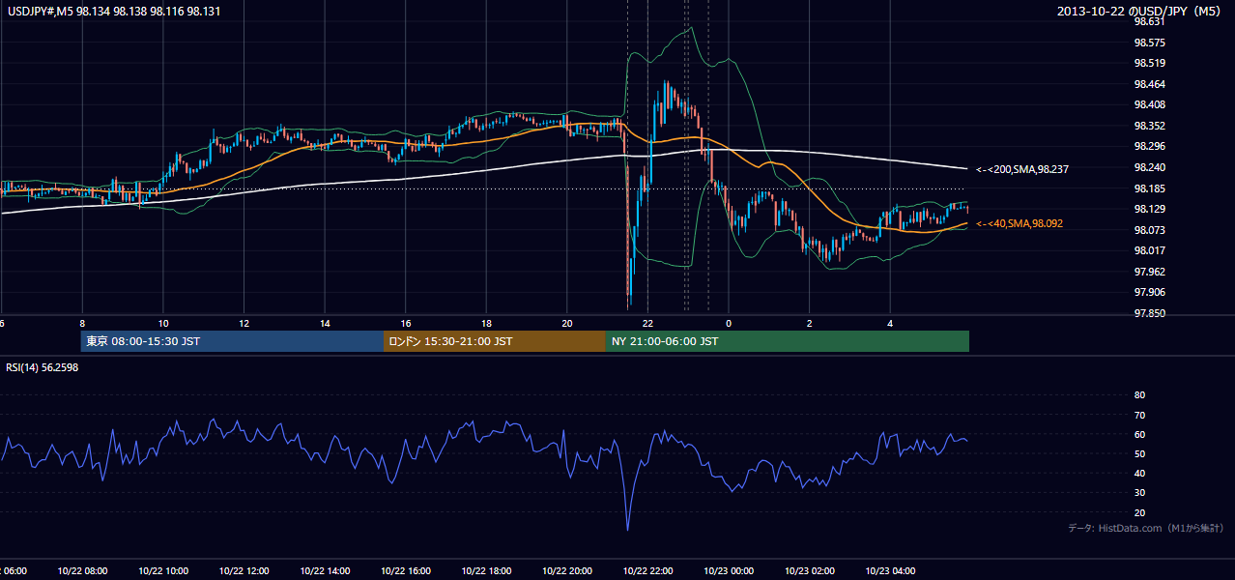Select the NY 21:00-06:00 JST session bar
Viewport: 1235px width, 580px height.
[x=788, y=341]
